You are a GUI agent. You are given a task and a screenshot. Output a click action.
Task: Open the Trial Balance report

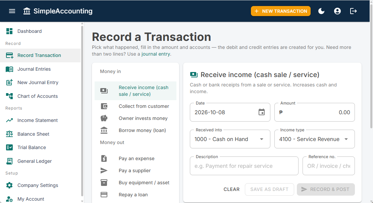coord(40,147)
